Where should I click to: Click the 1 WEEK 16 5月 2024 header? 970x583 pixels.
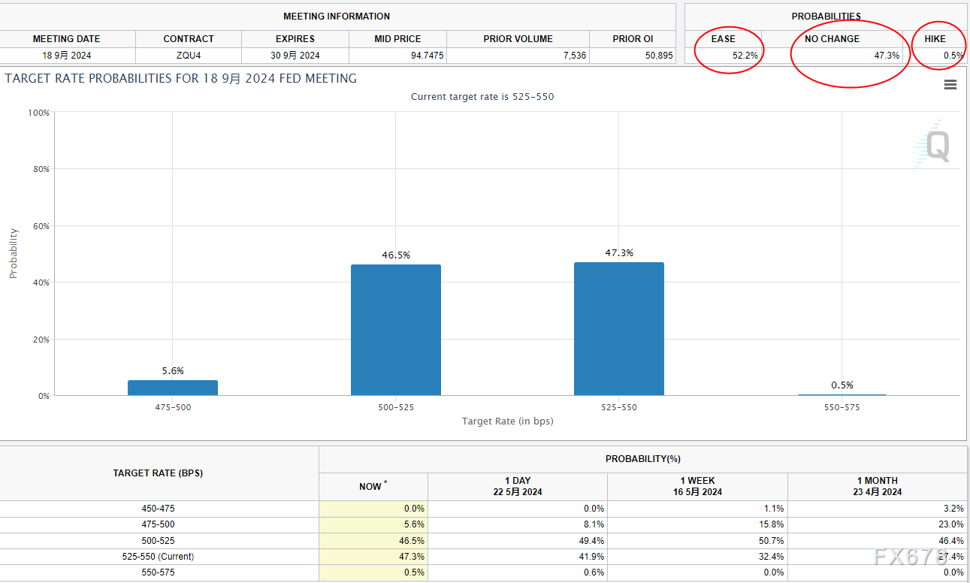tap(697, 486)
